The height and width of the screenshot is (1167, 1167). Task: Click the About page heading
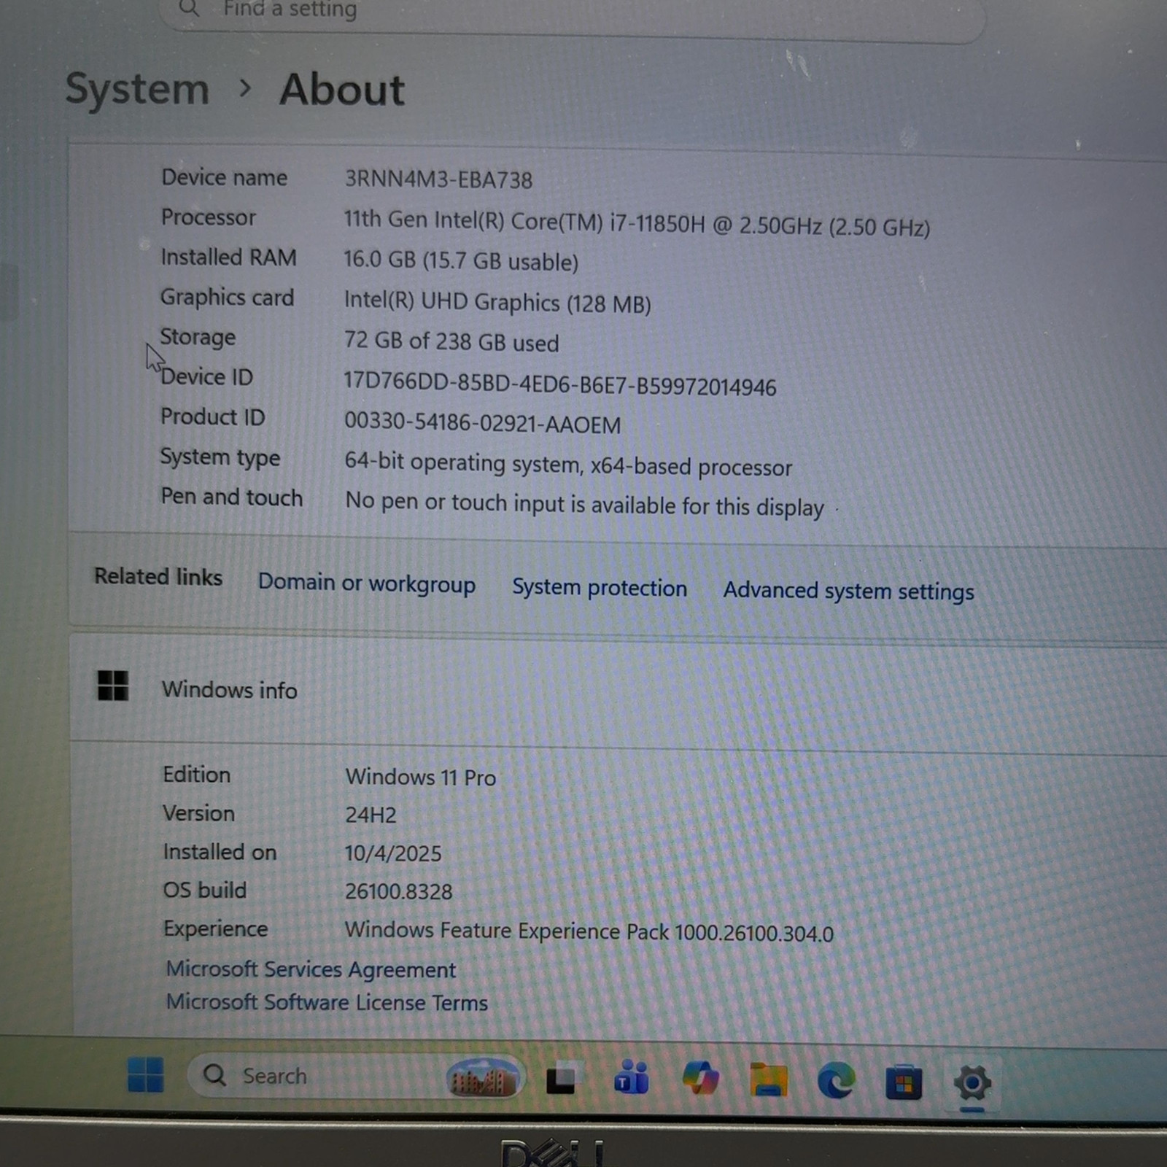tap(342, 91)
